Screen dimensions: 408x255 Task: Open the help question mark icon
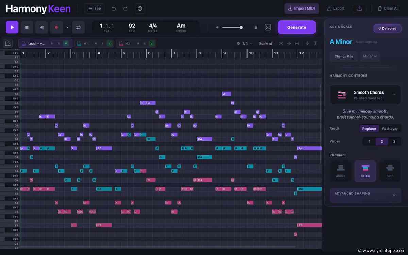click(x=140, y=8)
